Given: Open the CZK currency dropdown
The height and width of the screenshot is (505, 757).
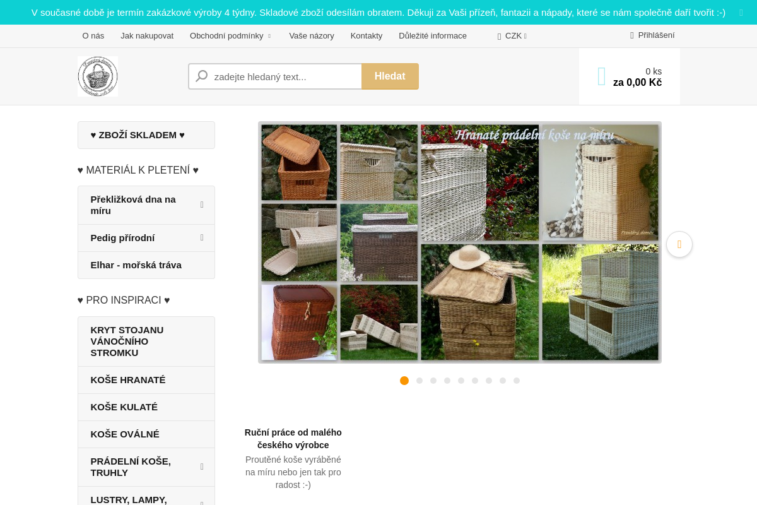Looking at the screenshot, I should [x=512, y=36].
